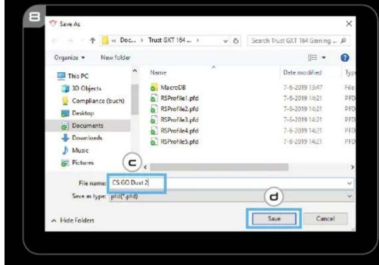Go up one folder level
Image resolution: width=379 pixels, height=265 pixels.
[x=92, y=41]
